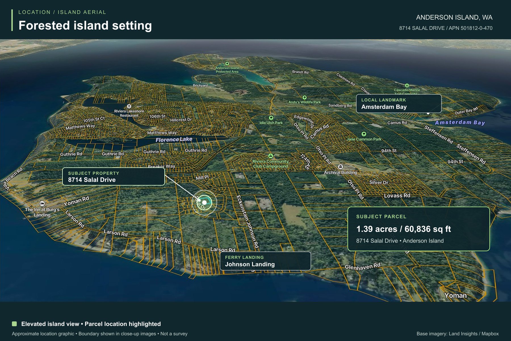Click the Archival Building landmark icon

pyautogui.click(x=341, y=167)
